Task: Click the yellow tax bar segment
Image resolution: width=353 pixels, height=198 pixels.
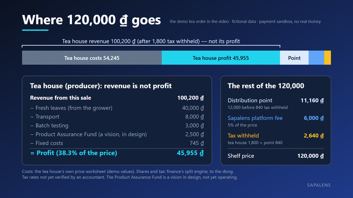Action: (x=328, y=58)
